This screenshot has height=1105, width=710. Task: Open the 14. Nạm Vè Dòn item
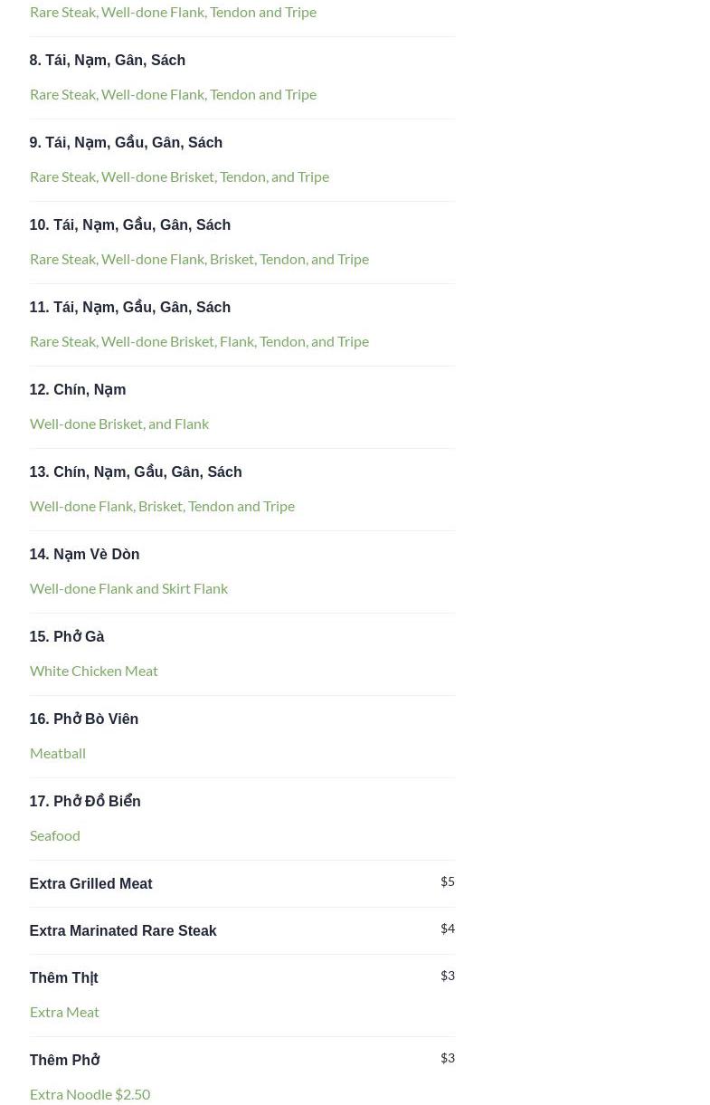[84, 554]
